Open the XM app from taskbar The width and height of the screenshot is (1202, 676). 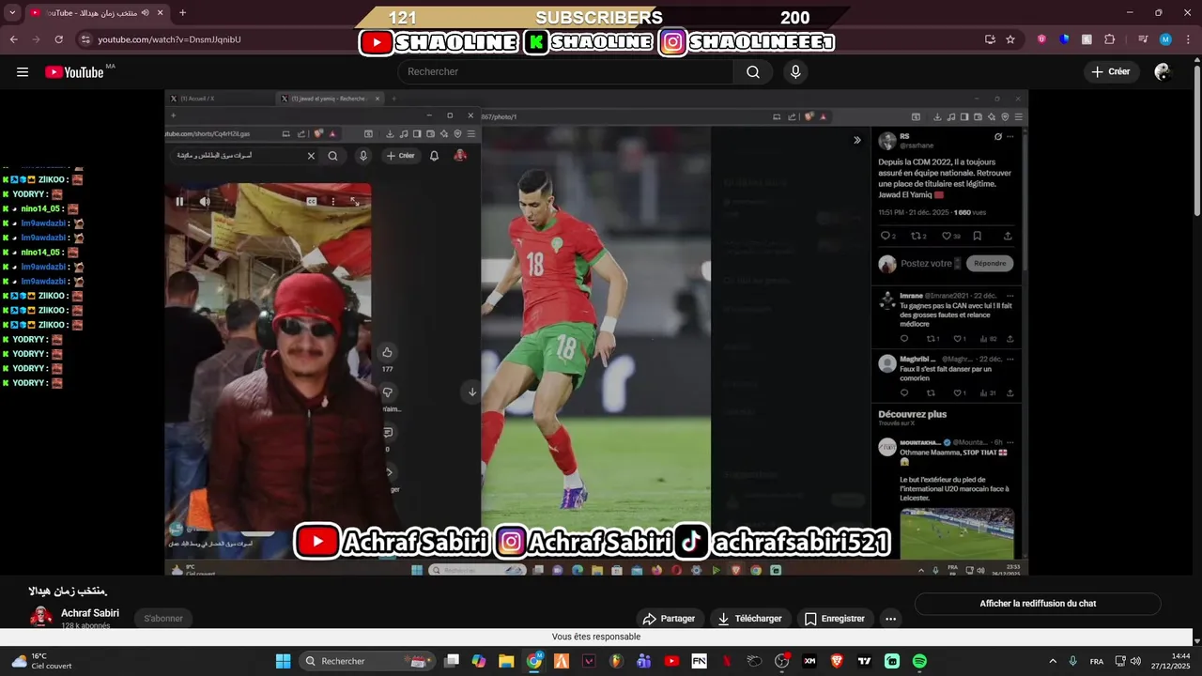pos(809,661)
